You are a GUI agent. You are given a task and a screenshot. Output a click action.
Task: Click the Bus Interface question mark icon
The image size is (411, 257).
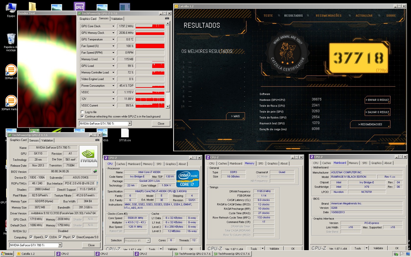(97, 183)
